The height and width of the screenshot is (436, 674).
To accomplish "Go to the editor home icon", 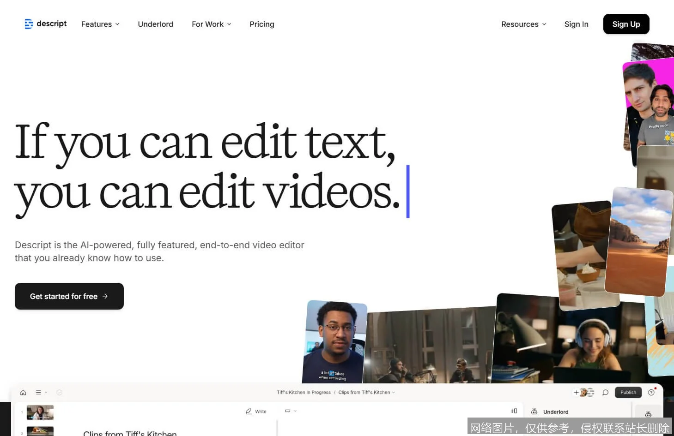I will click(23, 393).
